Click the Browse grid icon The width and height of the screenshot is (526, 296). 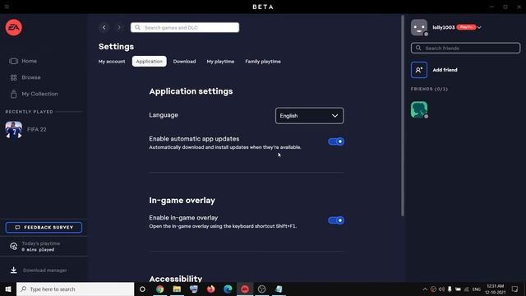(13, 77)
